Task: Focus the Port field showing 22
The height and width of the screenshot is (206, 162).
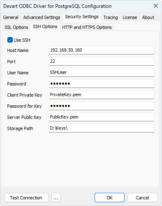Action: pos(102,61)
